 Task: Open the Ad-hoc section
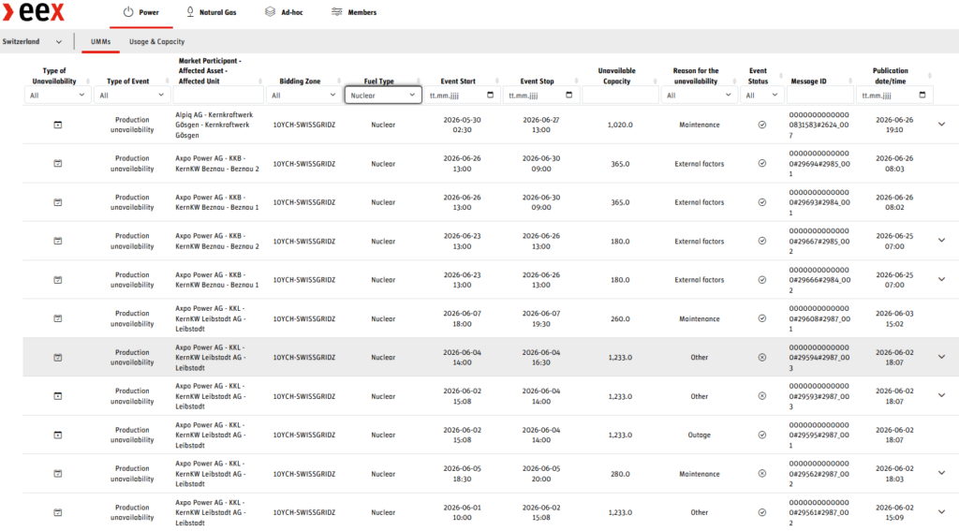pos(285,12)
